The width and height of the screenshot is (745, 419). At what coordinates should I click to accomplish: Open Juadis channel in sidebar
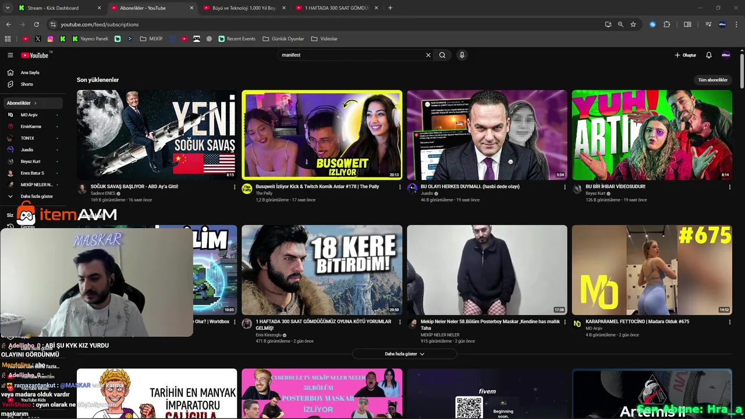pos(33,150)
